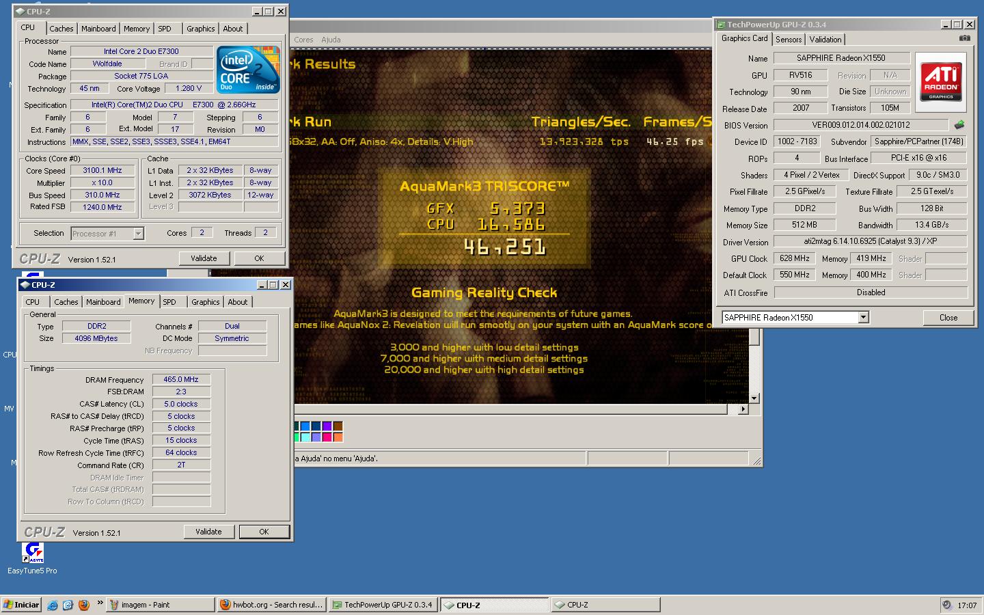Pick the bright blue color in Paint palette
This screenshot has width=984, height=615.
click(305, 426)
